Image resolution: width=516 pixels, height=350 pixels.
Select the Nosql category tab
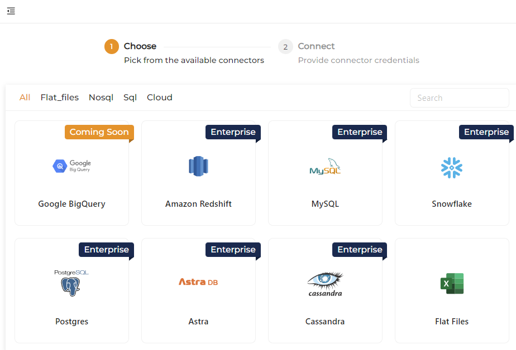point(101,97)
